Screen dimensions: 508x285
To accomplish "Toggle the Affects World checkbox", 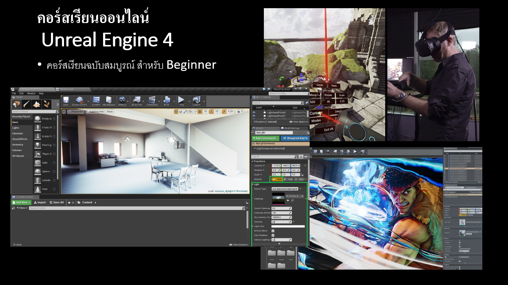I will [273, 231].
